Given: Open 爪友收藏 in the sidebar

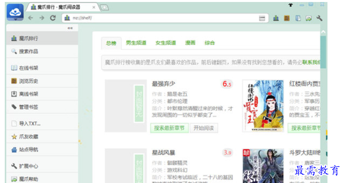Looking at the screenshot, I should coord(42,137).
